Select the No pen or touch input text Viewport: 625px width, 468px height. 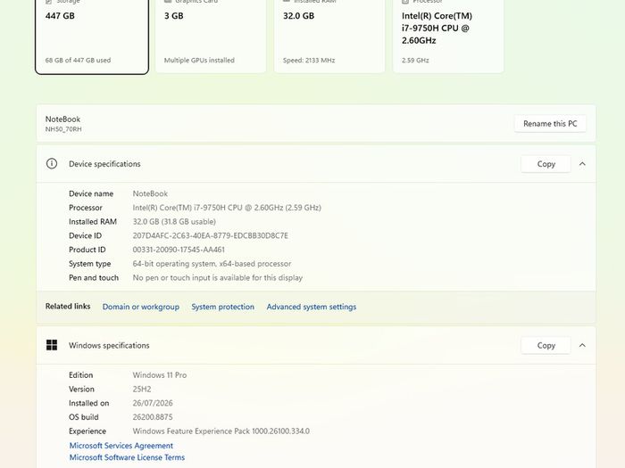coord(218,278)
